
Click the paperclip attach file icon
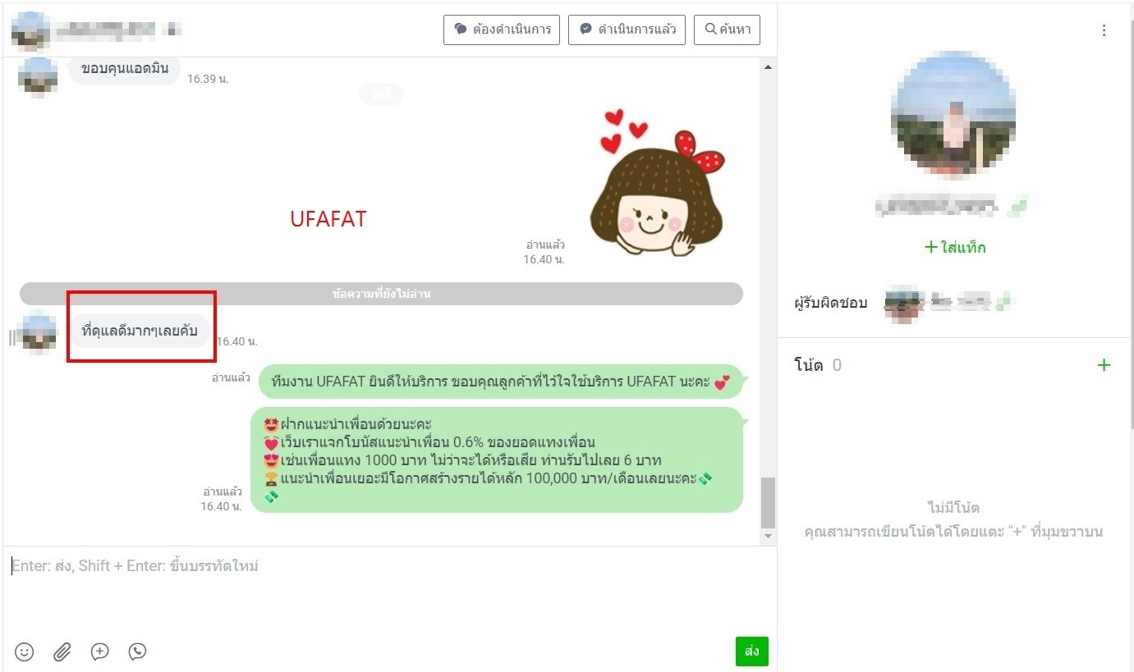[x=62, y=651]
